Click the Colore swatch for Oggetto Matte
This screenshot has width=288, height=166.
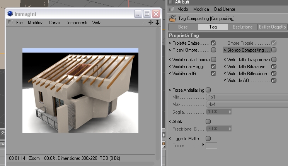(x=211, y=146)
